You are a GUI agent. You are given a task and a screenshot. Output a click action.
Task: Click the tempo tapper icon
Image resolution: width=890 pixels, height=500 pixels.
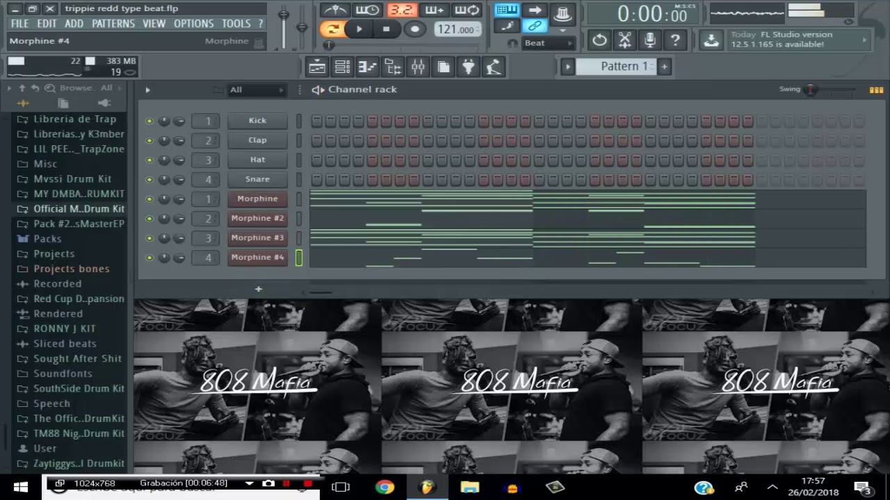(x=494, y=67)
